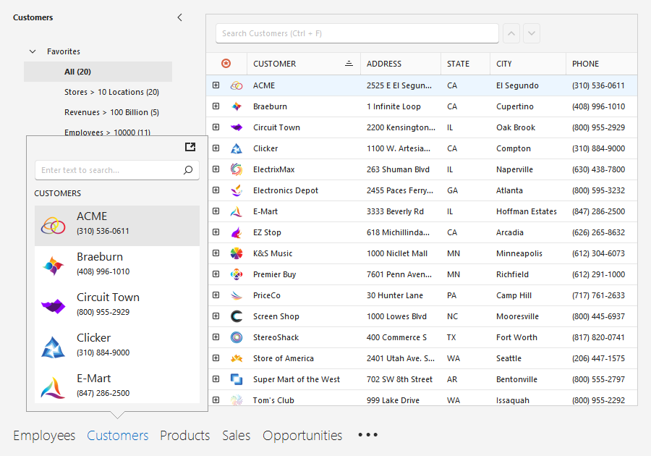Expand the Clicker row details
This screenshot has width=651, height=456.
coord(216,148)
